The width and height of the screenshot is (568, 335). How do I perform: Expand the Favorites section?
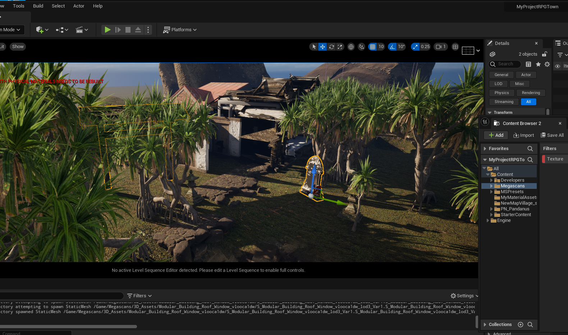[x=485, y=149]
